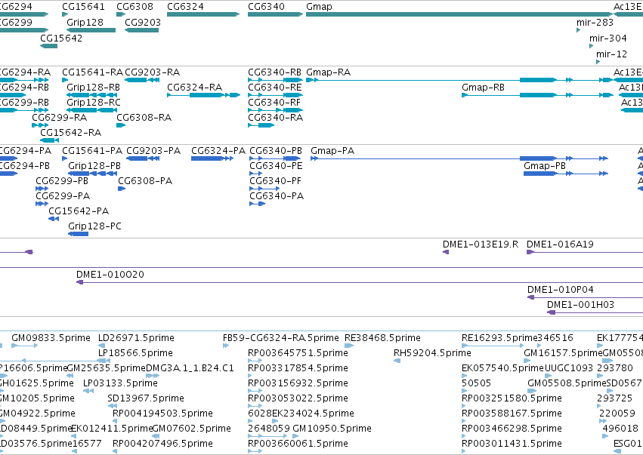Click the CG6340 gene label

click(x=266, y=7)
